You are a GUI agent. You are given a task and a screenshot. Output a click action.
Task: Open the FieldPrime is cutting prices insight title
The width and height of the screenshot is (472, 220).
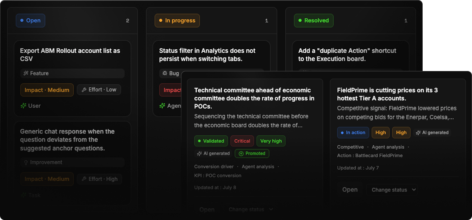pos(387,94)
